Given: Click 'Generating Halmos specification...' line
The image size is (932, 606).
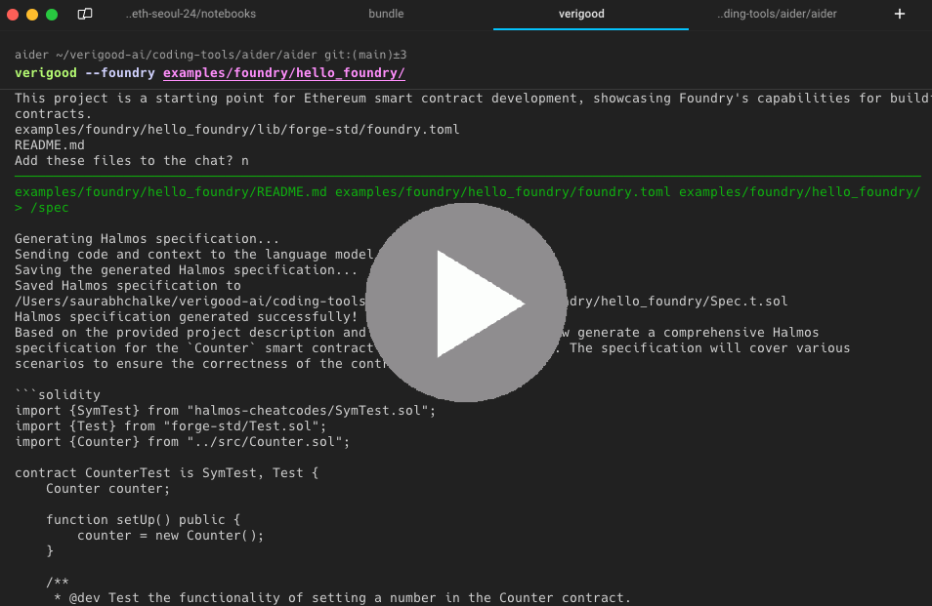Looking at the screenshot, I should [x=147, y=239].
